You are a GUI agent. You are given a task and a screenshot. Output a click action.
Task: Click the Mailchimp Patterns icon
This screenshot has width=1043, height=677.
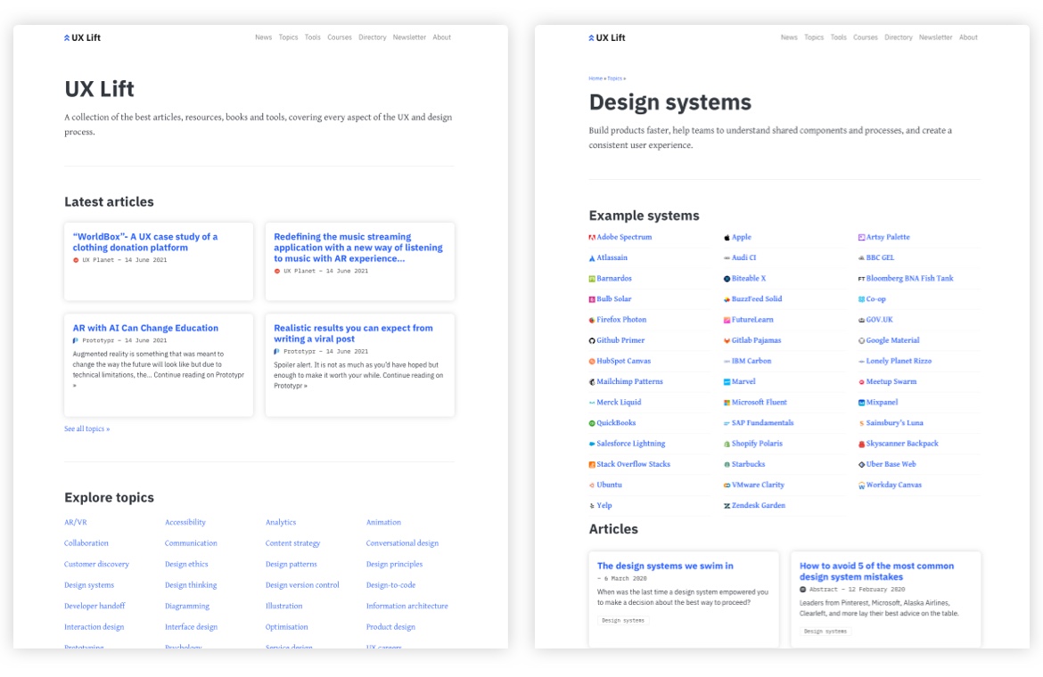pos(592,382)
